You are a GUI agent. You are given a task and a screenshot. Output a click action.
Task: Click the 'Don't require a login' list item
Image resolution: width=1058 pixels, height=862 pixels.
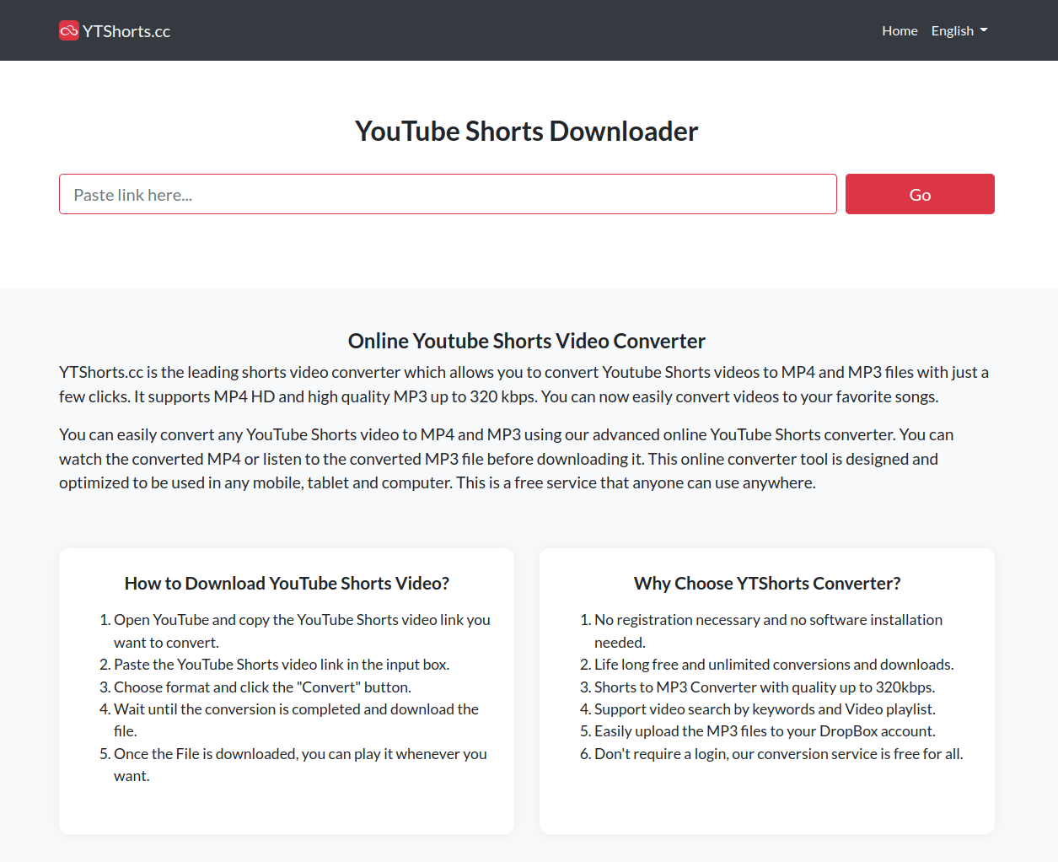777,753
